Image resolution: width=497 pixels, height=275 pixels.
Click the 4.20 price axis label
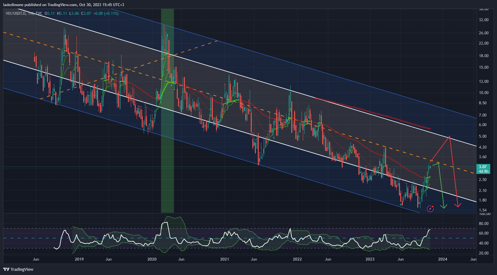click(483, 147)
